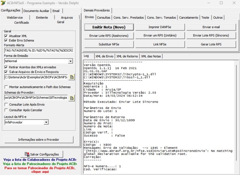Click the 'Código : X800' error line
Image resolution: width=240 pixels, height=175 pixels.
[98, 145]
